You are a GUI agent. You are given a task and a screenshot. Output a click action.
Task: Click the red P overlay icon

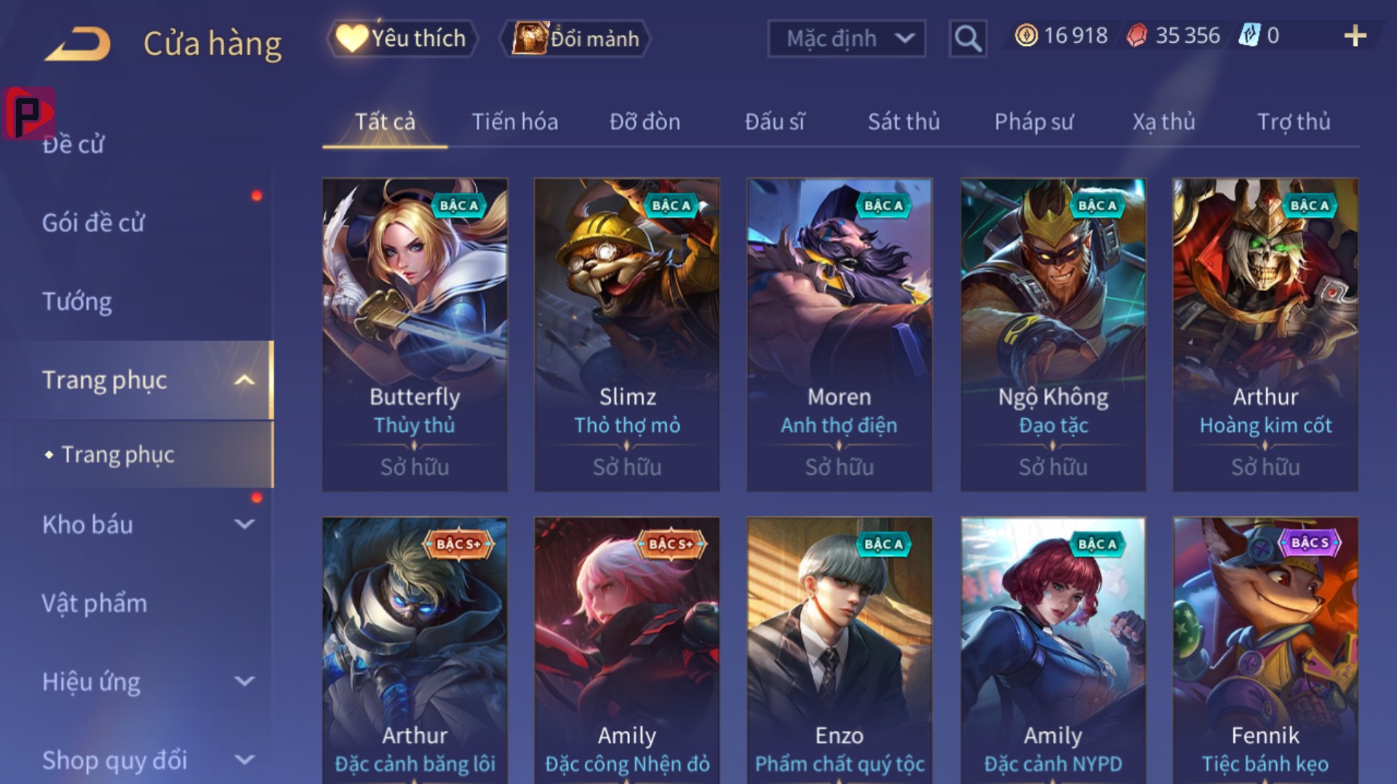[28, 113]
